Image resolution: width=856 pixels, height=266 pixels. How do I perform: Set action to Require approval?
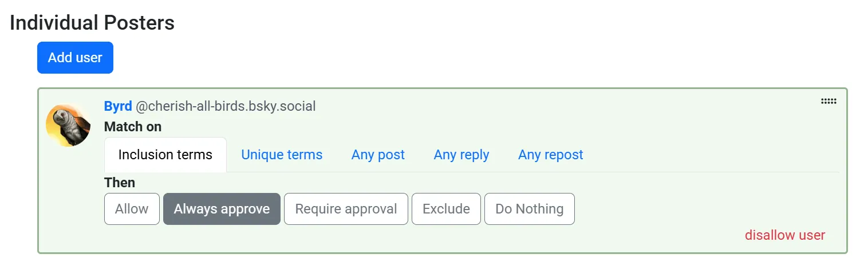click(346, 209)
